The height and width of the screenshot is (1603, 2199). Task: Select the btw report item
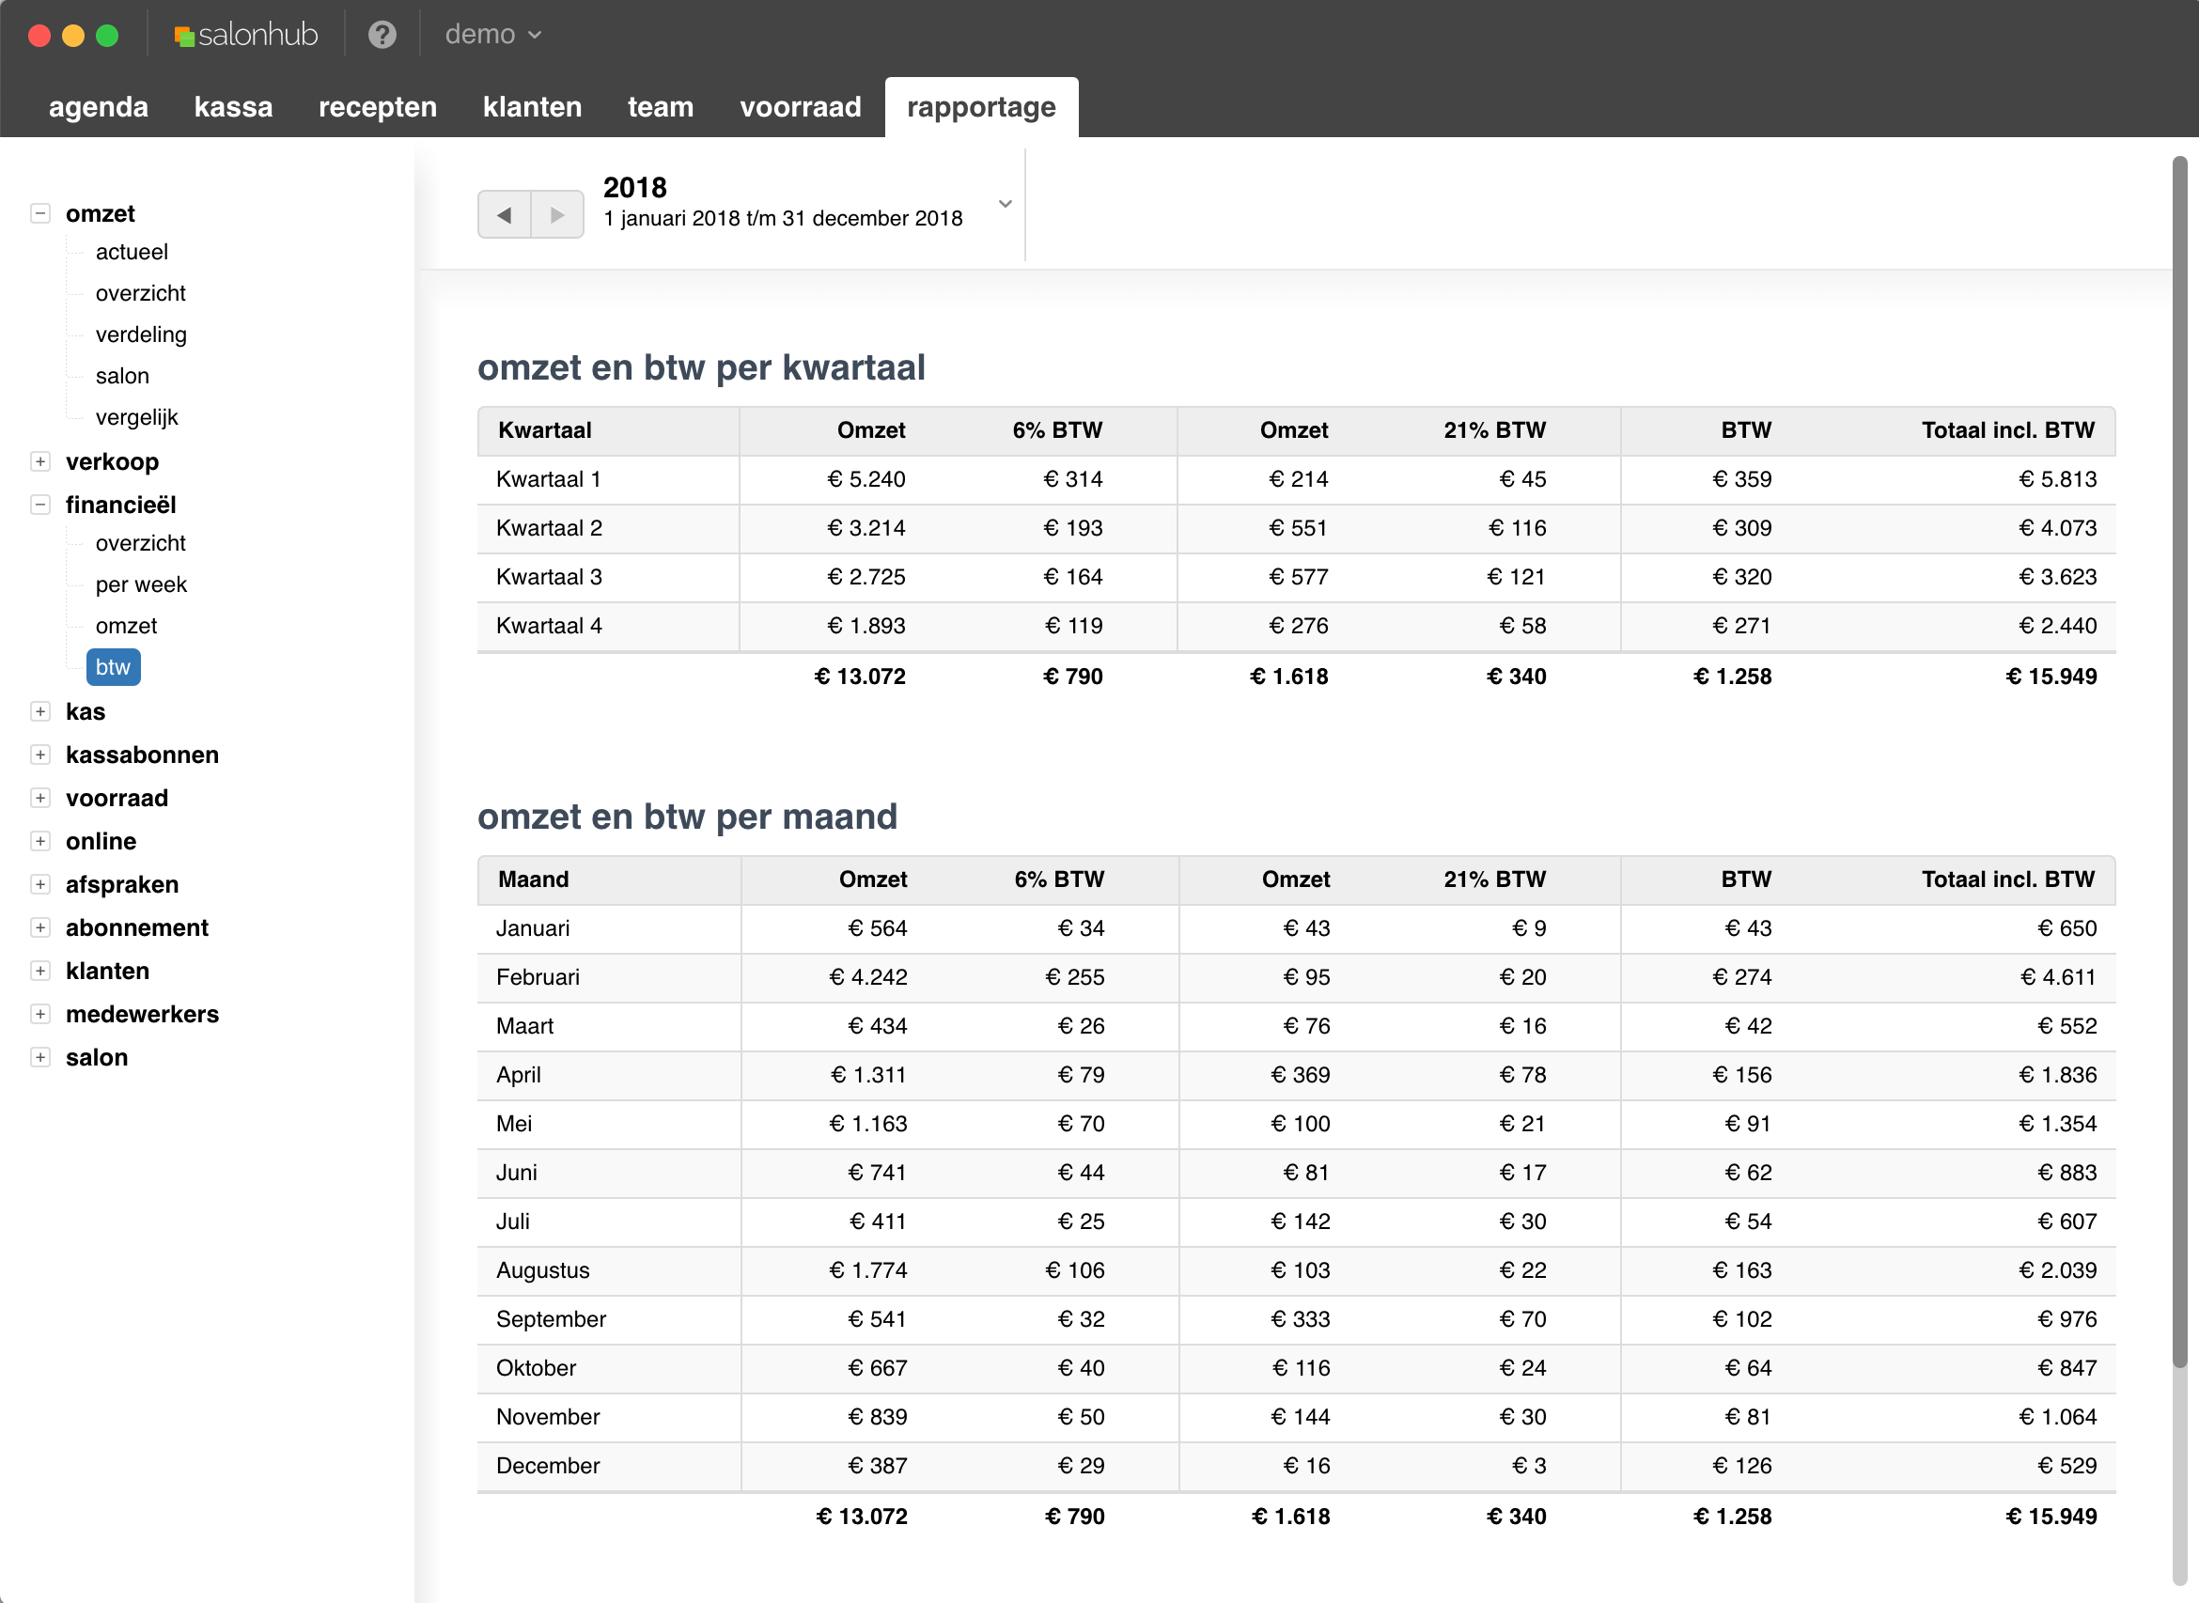[x=113, y=667]
